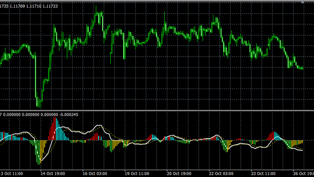This screenshot has height=177, width=314.
Task: Click the 23 Oct 11:00 time label
Action: (x=263, y=174)
